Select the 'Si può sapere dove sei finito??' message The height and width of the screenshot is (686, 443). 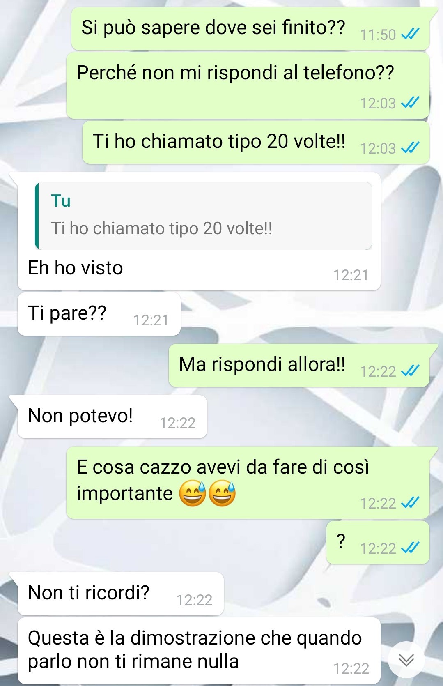pyautogui.click(x=250, y=29)
